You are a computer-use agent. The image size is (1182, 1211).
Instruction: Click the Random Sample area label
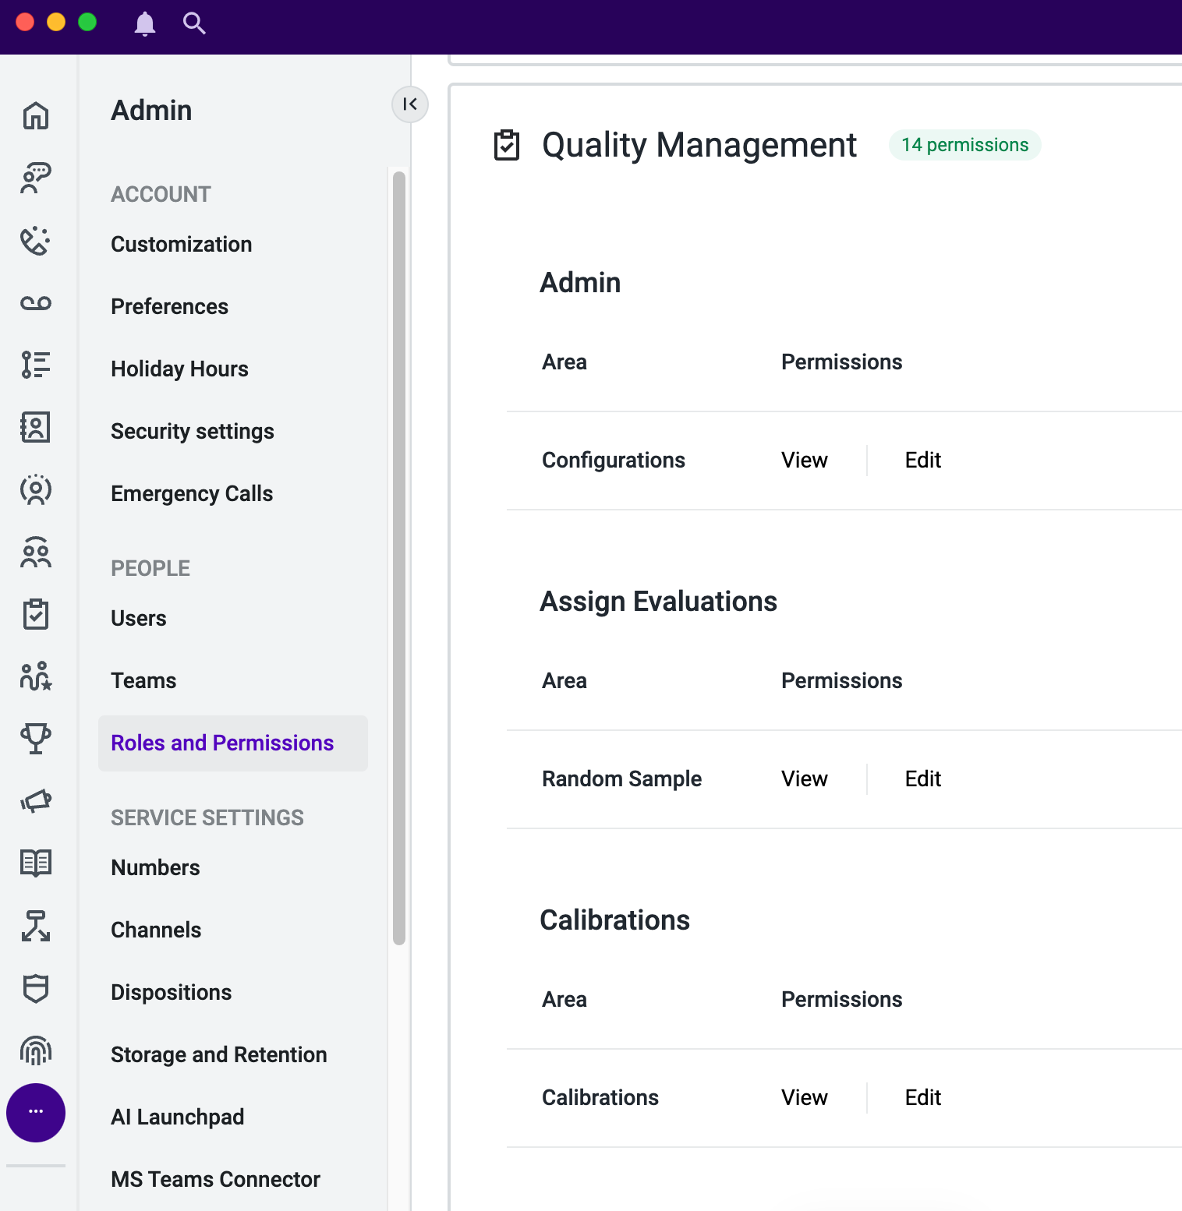[x=622, y=778]
